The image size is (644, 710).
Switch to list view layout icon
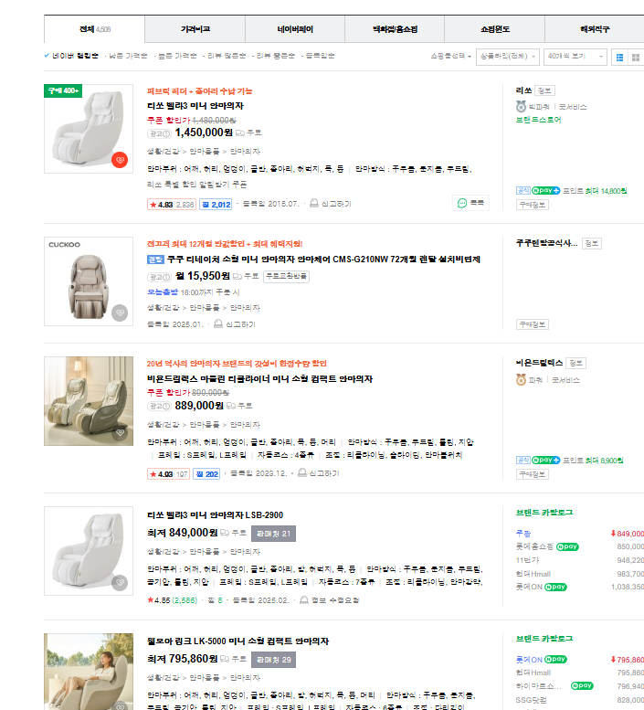[x=619, y=57]
